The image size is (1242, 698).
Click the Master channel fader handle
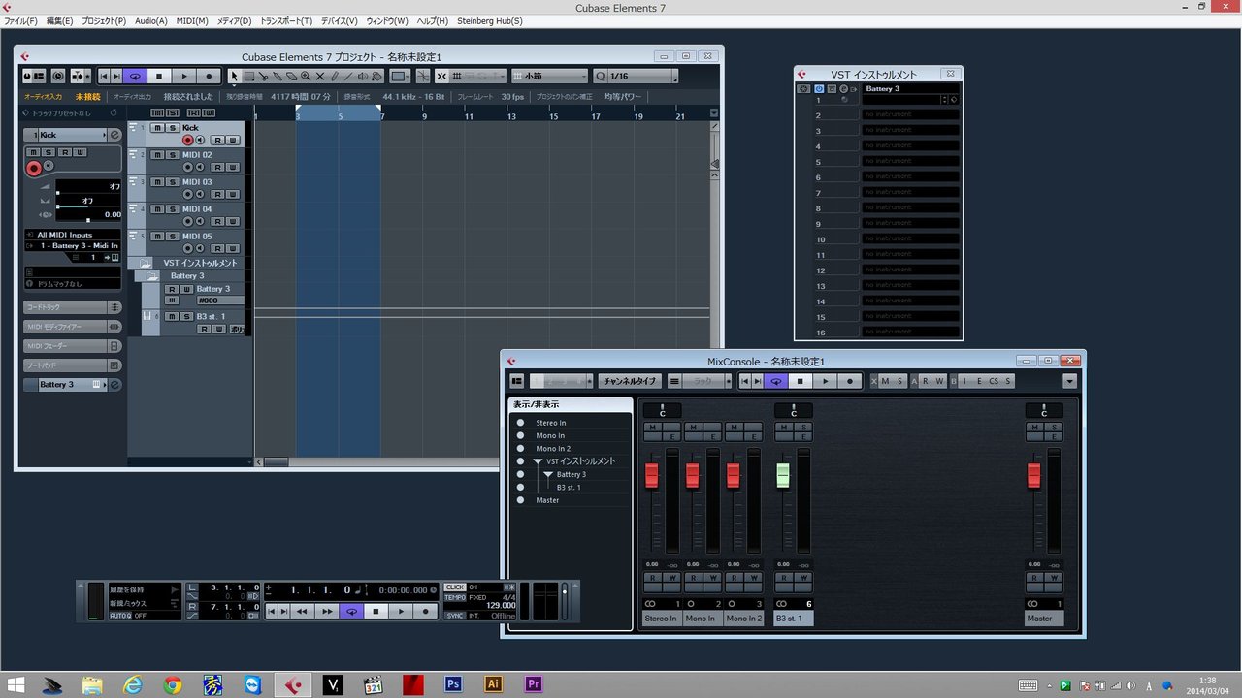click(x=1033, y=475)
